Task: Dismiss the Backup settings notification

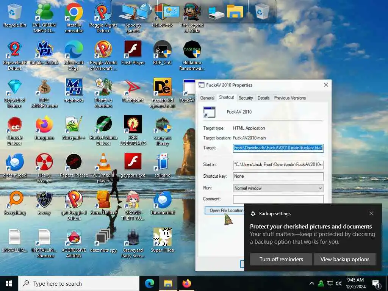Action: coord(371,213)
